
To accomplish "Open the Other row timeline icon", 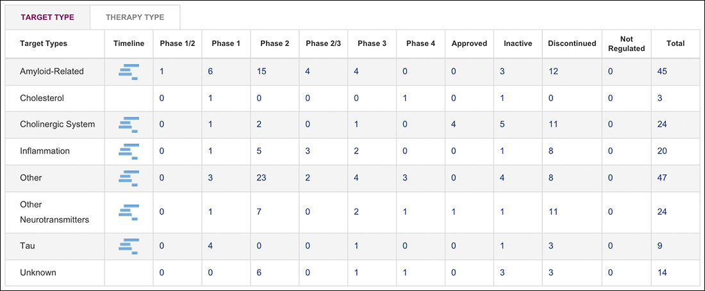I will click(129, 177).
